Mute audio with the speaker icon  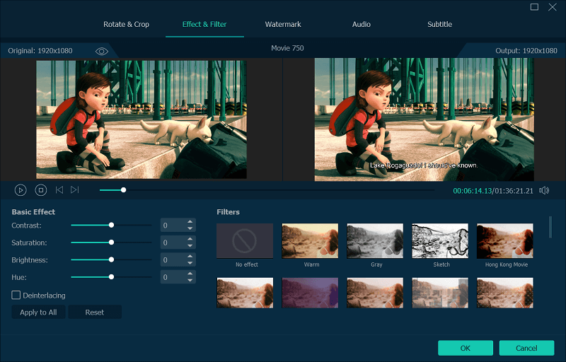coord(544,190)
